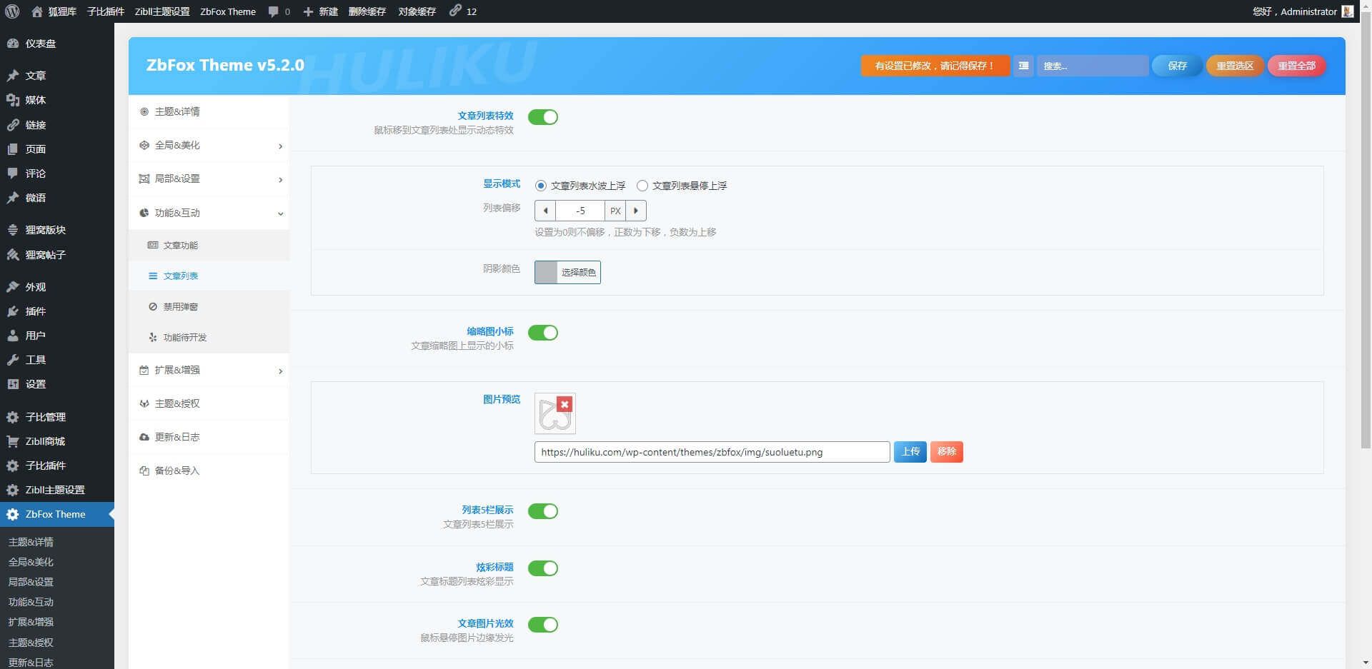Click the 上传 upload button
Viewport: 1372px width, 669px height.
coord(910,452)
